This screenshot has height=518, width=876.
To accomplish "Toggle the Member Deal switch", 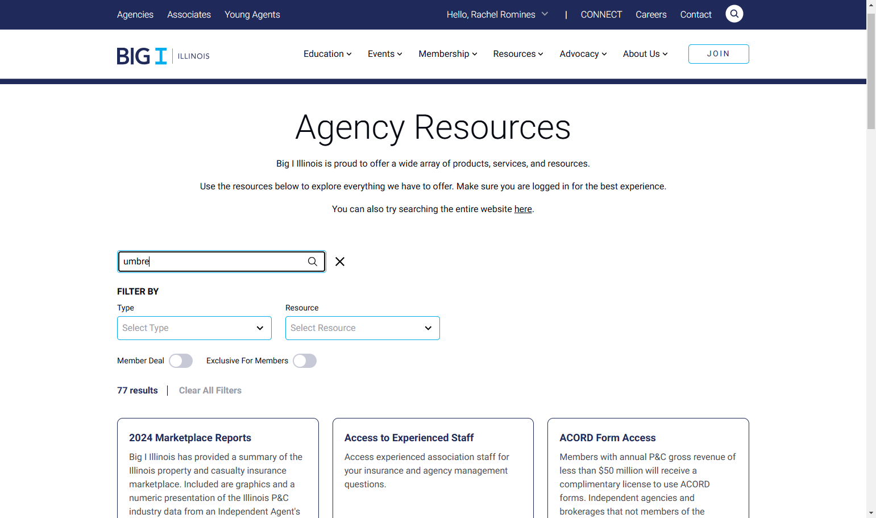I will coord(181,361).
